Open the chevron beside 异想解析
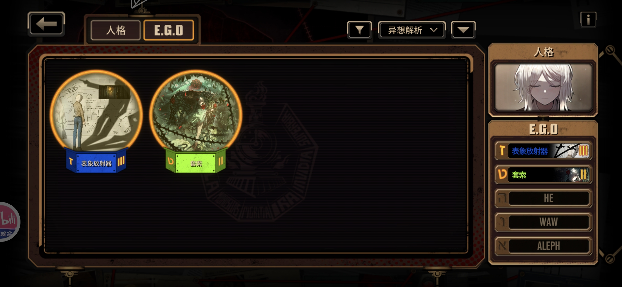Viewport: 622px width, 287px height. 434,30
